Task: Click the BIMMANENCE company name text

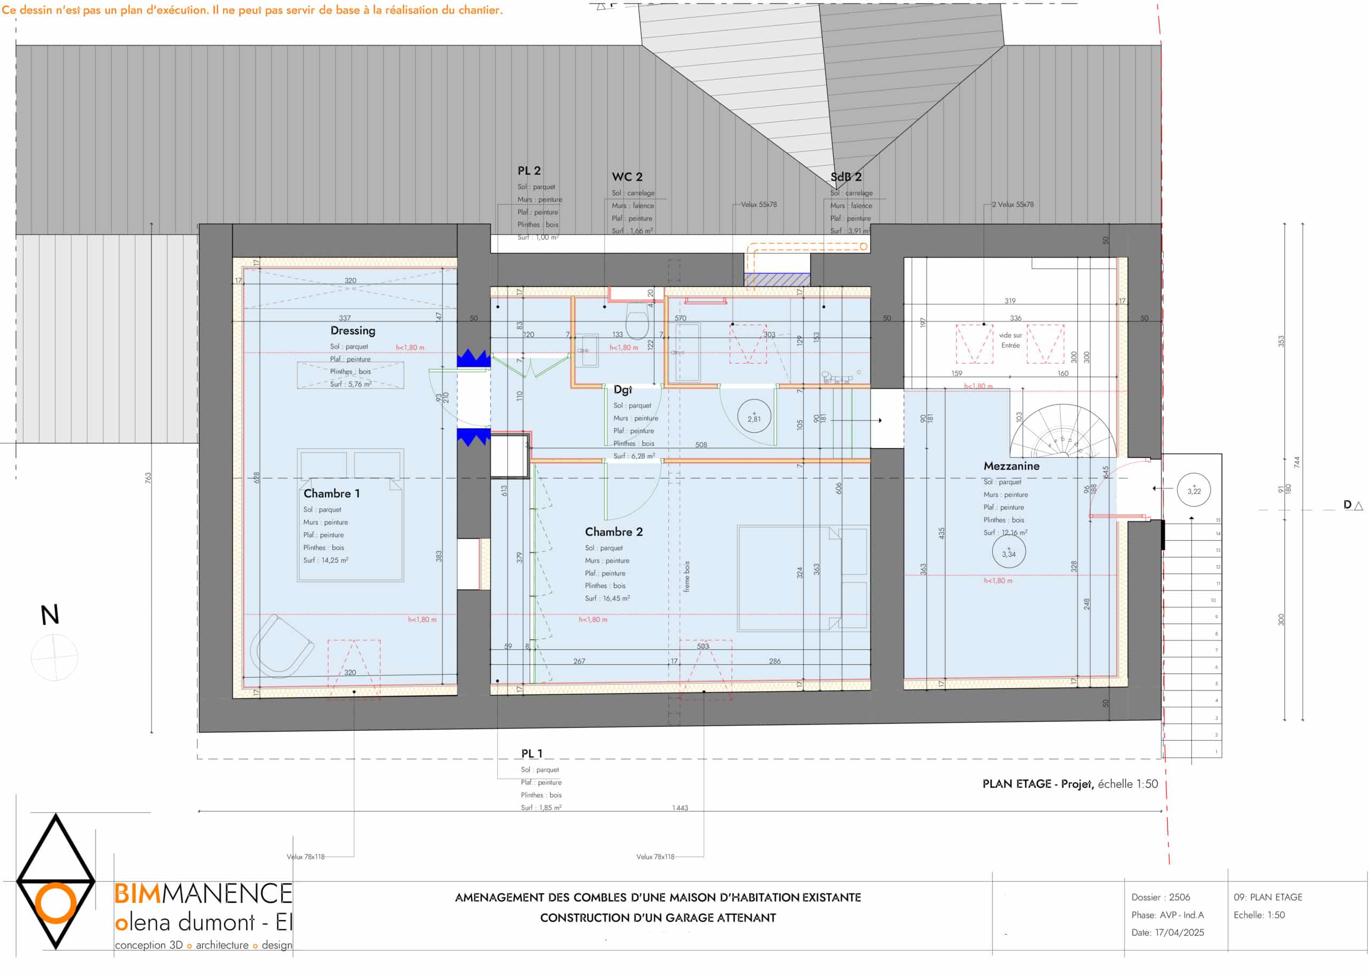Action: pos(203,894)
